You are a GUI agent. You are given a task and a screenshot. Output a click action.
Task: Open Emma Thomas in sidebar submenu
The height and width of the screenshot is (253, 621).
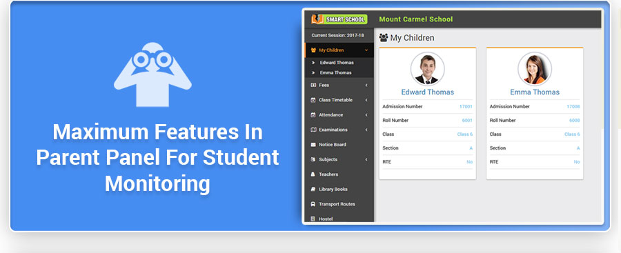[x=335, y=73]
